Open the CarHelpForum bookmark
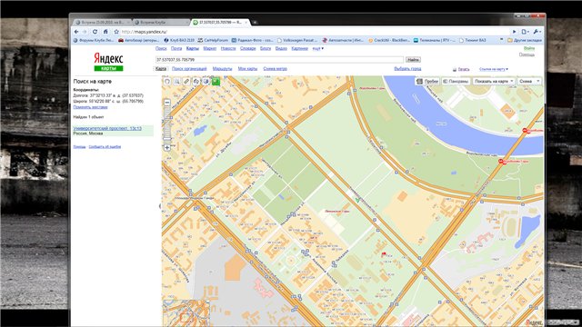 coord(213,40)
